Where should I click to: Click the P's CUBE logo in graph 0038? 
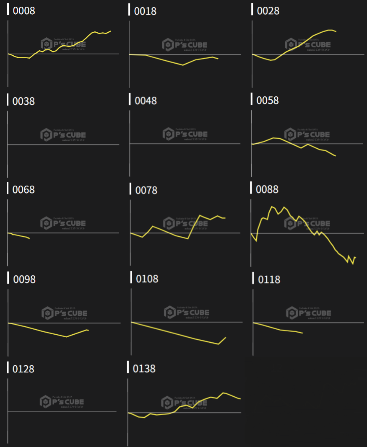[x=63, y=135]
